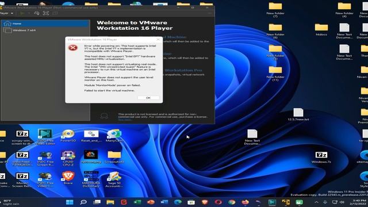Viewport: 368px width, 207px height.
Task: Click the full screen toolbar icon in VMware
Action: 46,13
